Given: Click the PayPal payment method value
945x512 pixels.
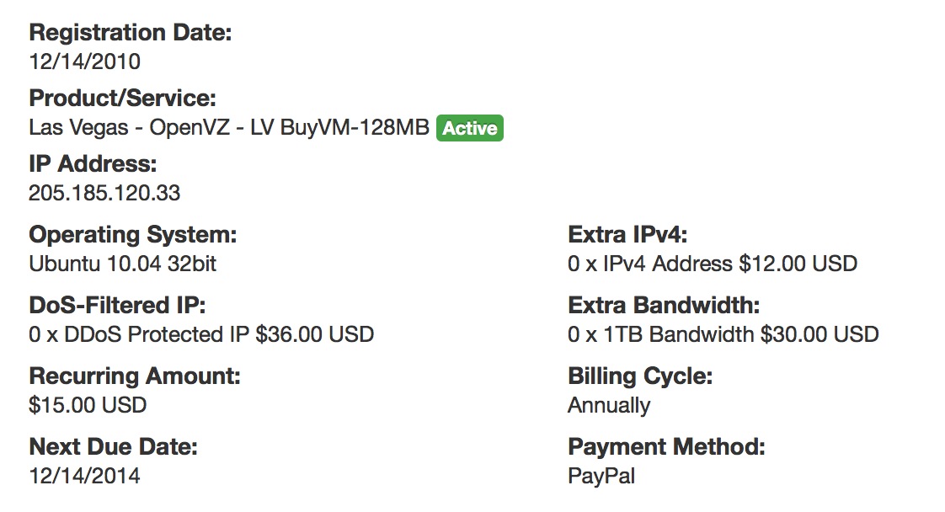Looking at the screenshot, I should pyautogui.click(x=601, y=477).
